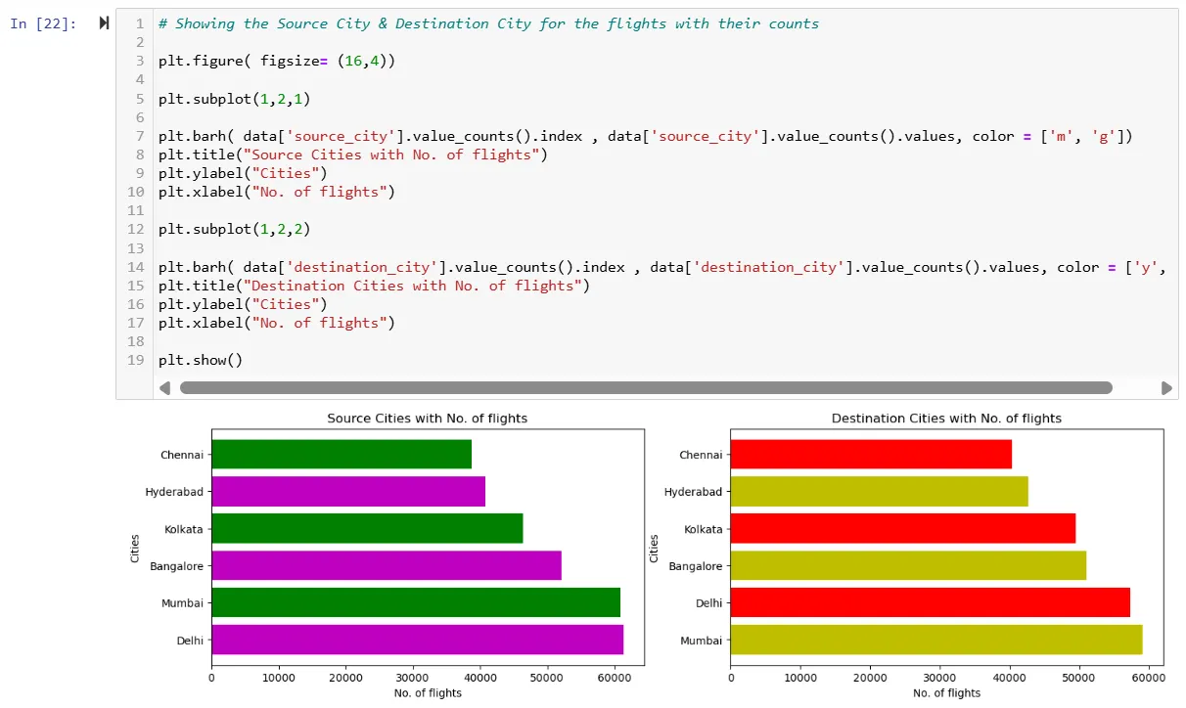Click the yellow Hyderabad bar in the Destination Cities chart

pos(879,491)
